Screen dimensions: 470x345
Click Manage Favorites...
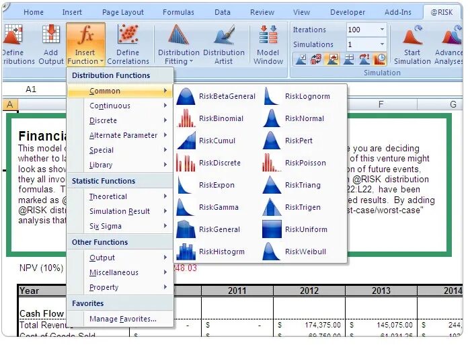pyautogui.click(x=120, y=319)
